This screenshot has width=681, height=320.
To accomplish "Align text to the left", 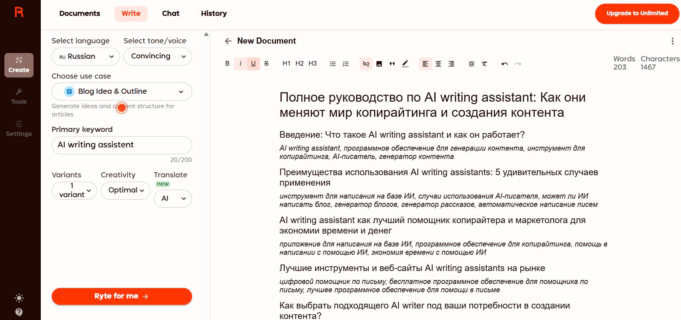I will coord(425,63).
